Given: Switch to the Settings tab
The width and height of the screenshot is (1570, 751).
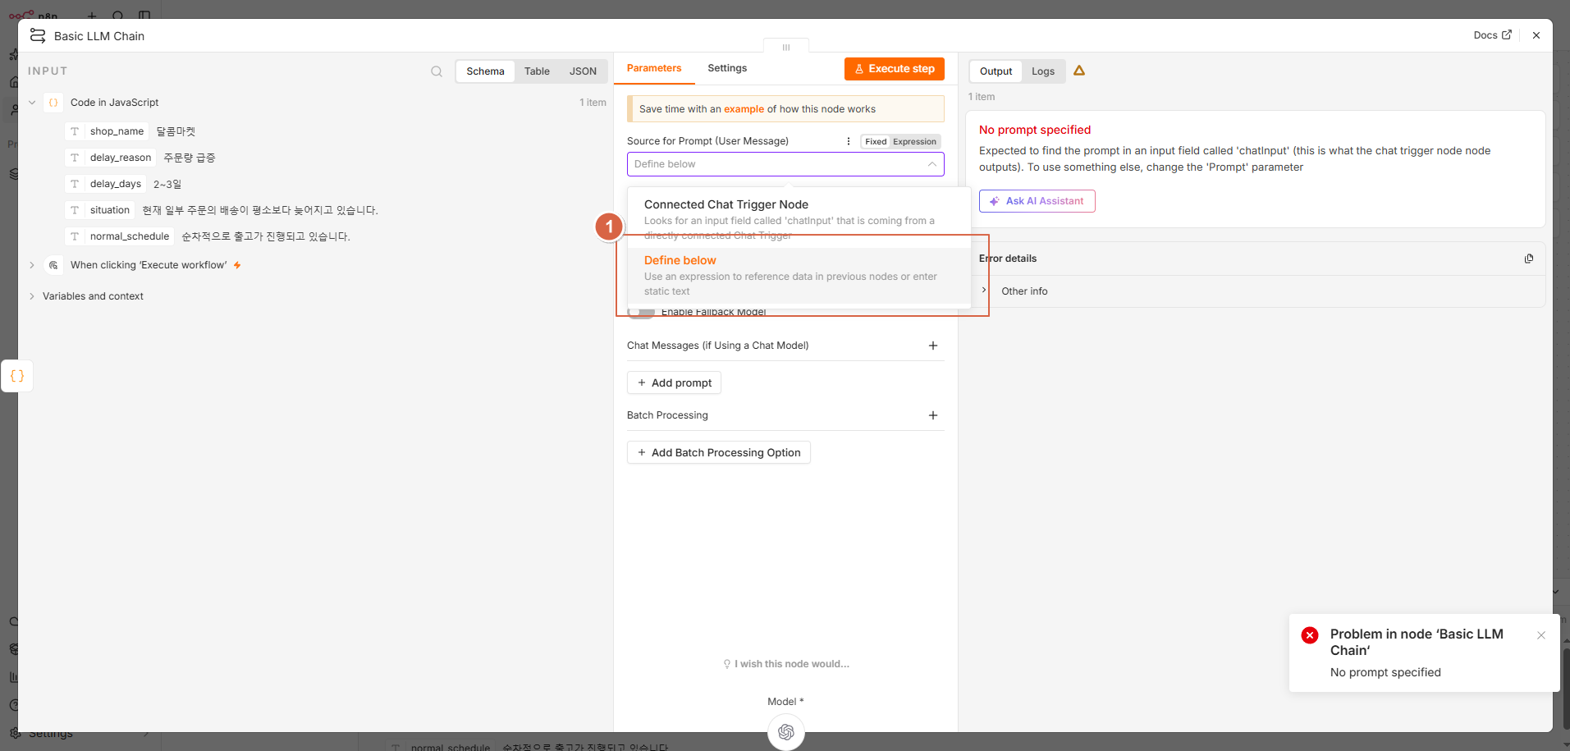Looking at the screenshot, I should point(727,68).
